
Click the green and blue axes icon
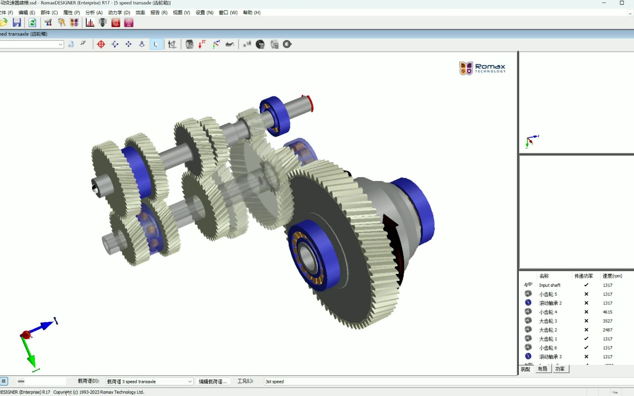[x=216, y=44]
